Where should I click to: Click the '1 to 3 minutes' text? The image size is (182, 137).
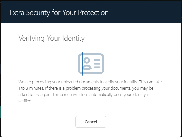coord(31,88)
